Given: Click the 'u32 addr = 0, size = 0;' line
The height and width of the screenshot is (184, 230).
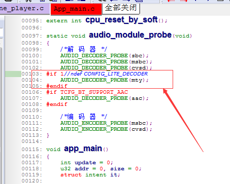Looking at the screenshot, I should (x=101, y=169).
